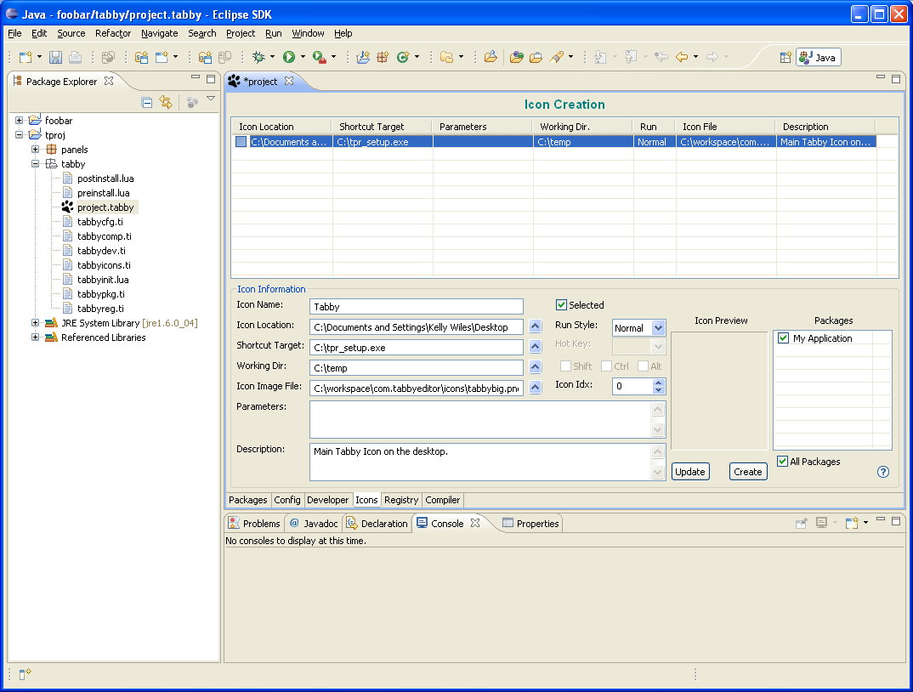Sort by the Shortcut Target column header

point(382,127)
